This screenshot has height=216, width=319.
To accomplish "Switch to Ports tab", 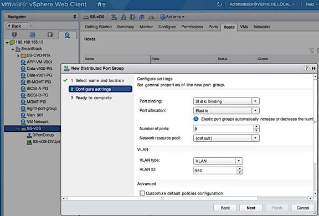I will [213, 27].
